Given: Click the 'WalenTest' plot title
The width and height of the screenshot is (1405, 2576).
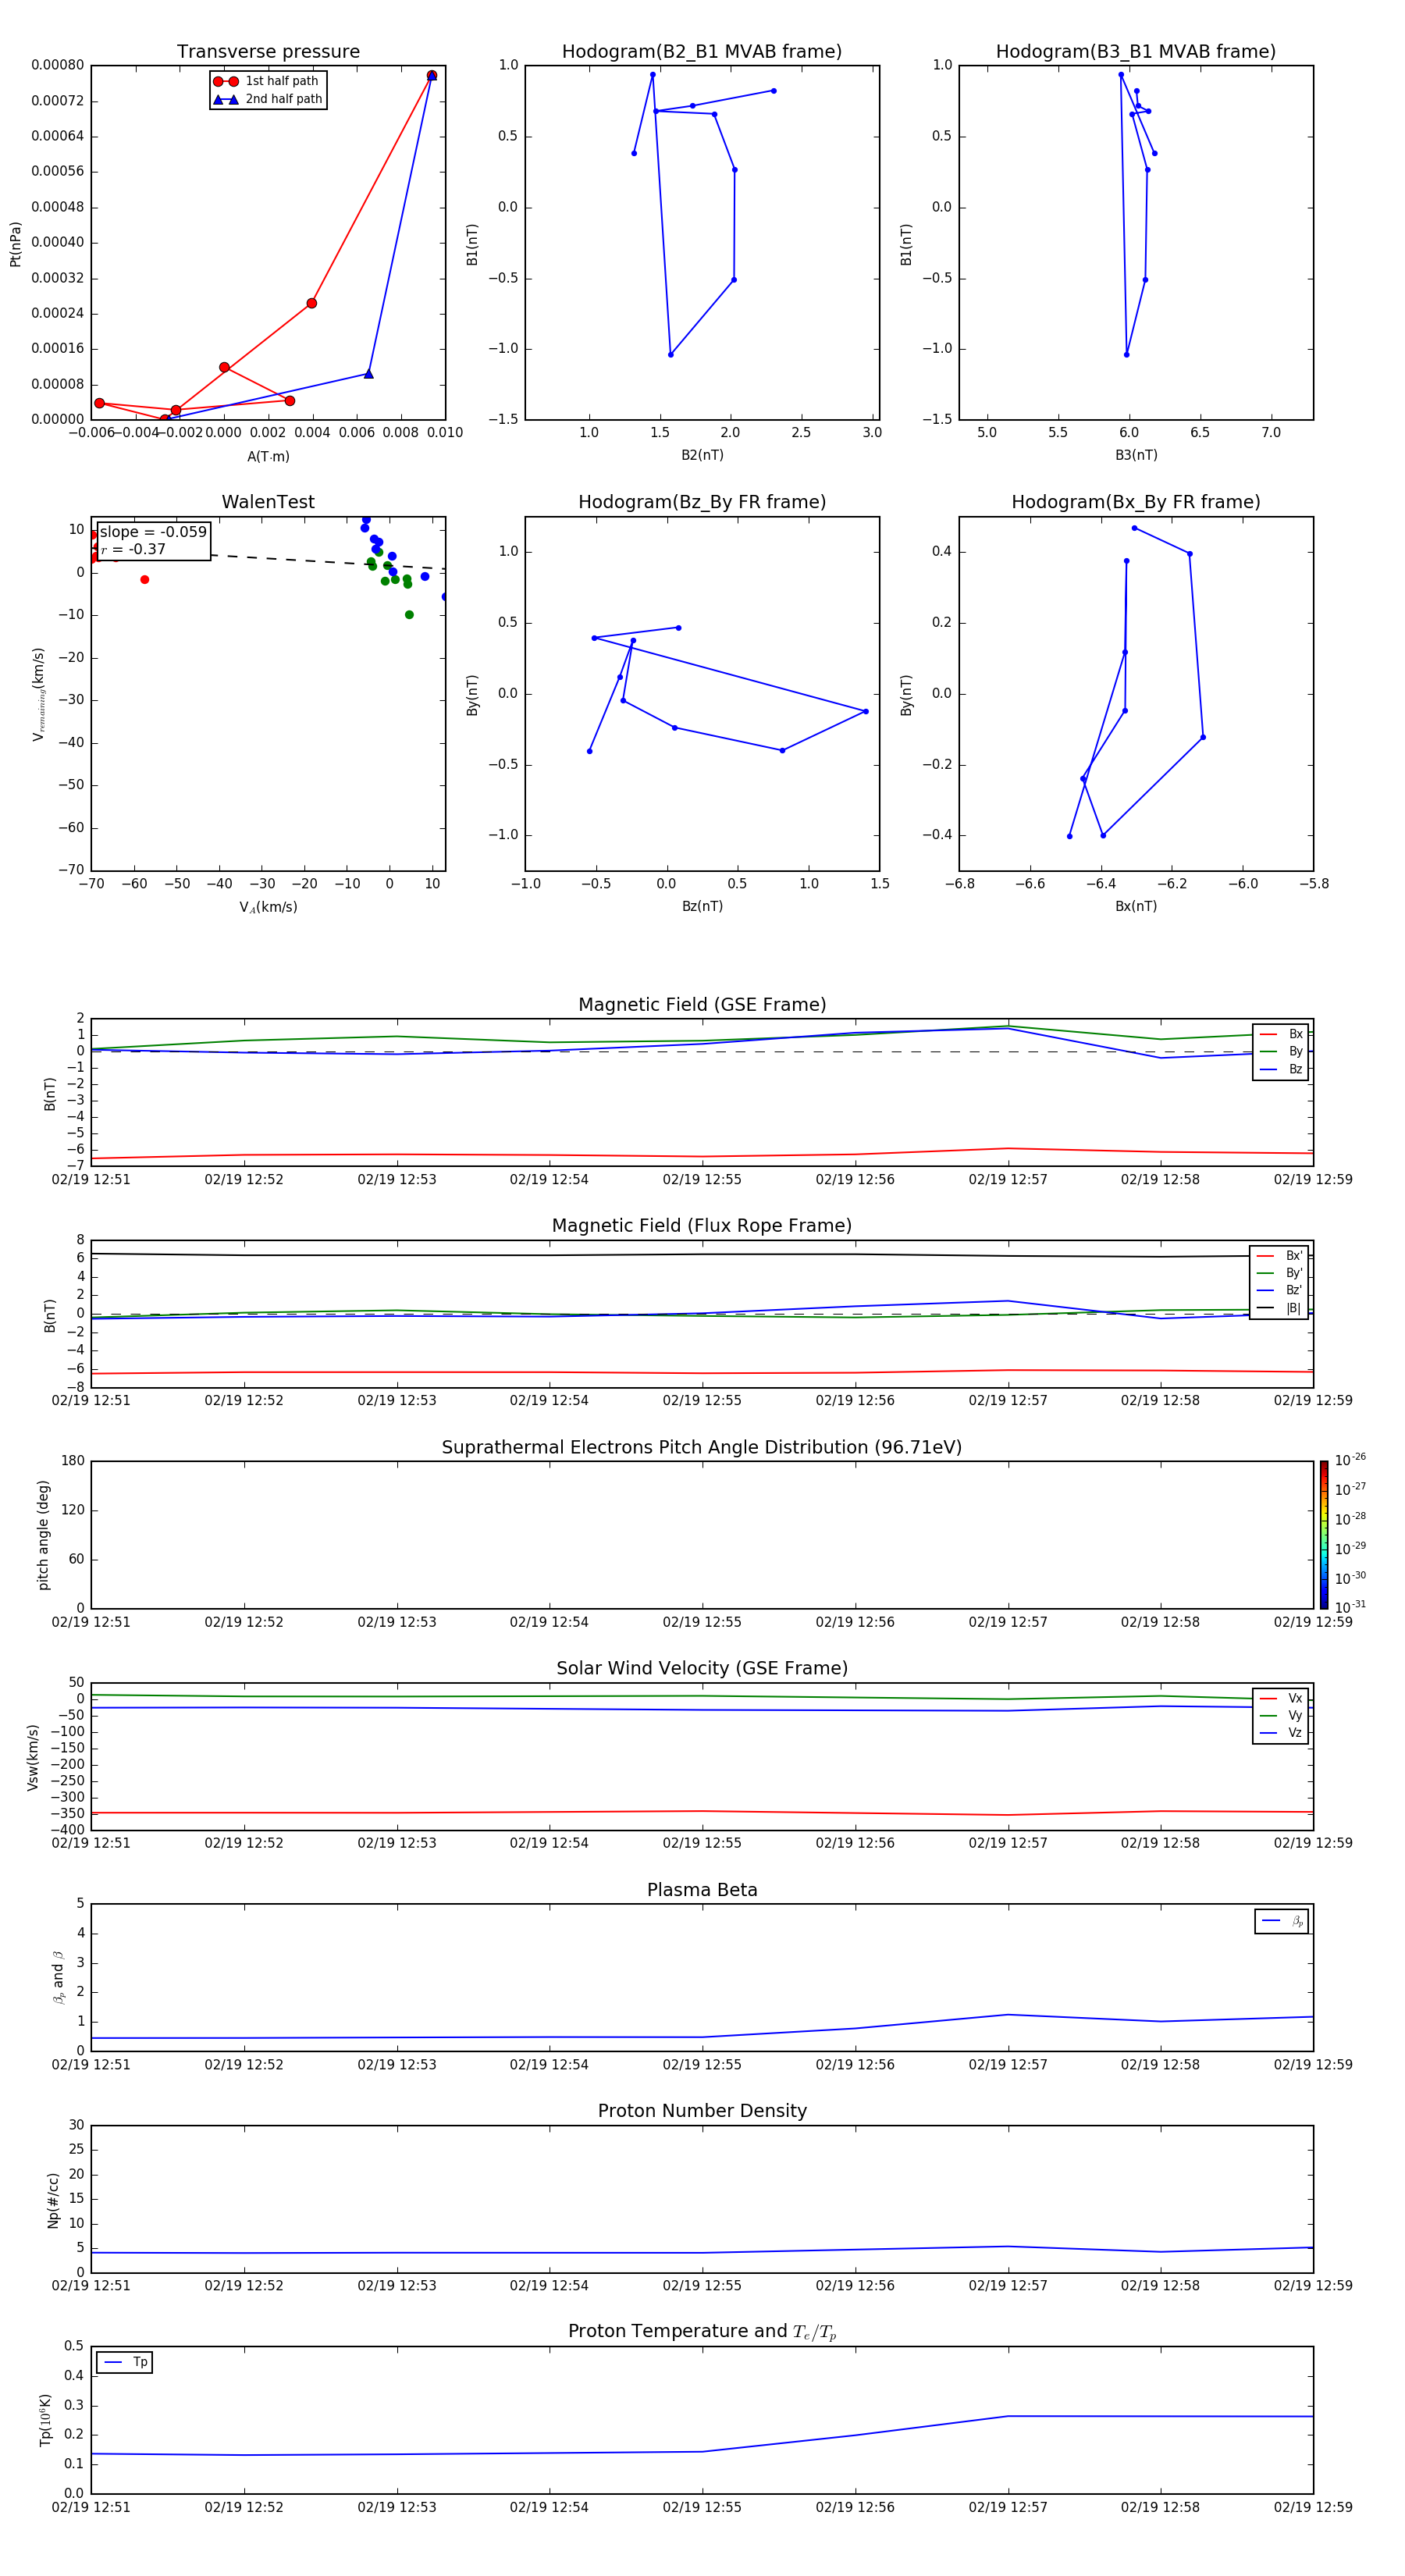Looking at the screenshot, I should [x=268, y=502].
